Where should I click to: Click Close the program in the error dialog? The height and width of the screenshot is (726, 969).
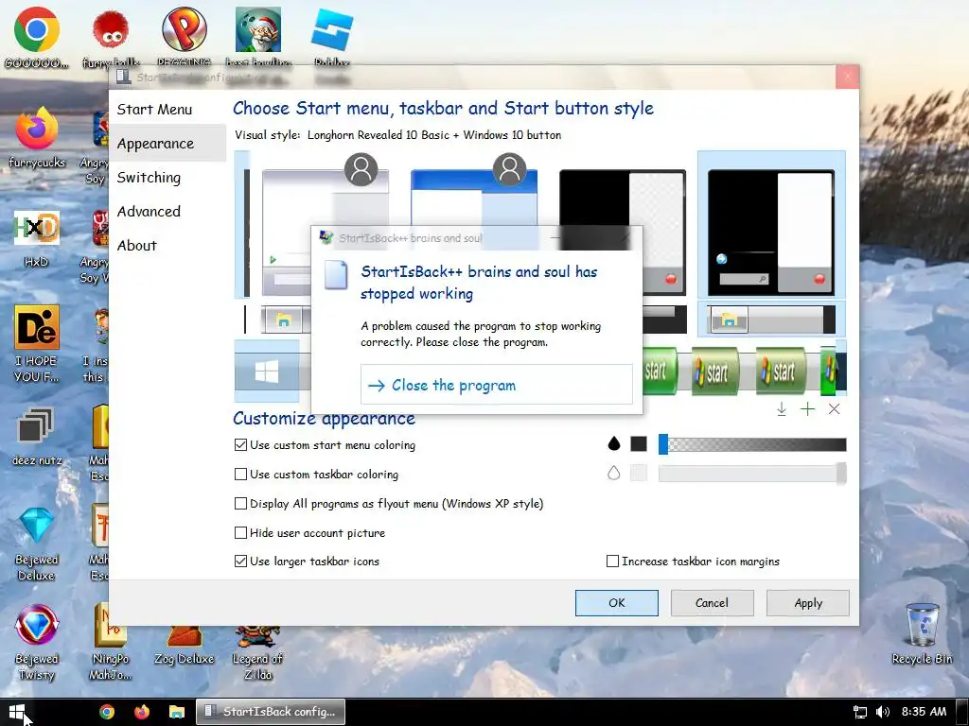496,385
